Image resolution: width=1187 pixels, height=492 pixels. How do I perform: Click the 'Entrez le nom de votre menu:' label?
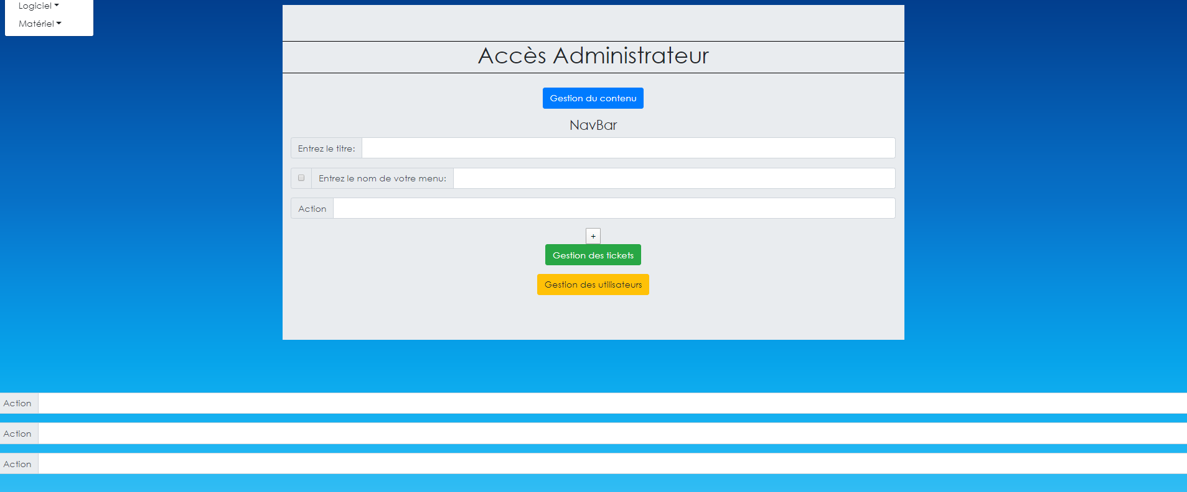coord(382,178)
